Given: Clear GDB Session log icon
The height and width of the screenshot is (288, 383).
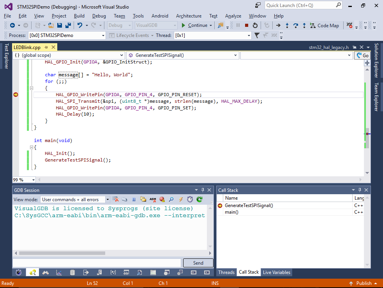Looking at the screenshot, I should tap(116, 200).
